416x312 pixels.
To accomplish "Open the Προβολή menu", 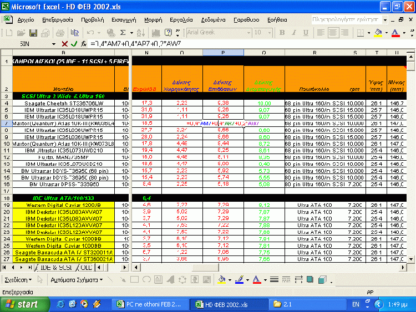I will 92,20.
